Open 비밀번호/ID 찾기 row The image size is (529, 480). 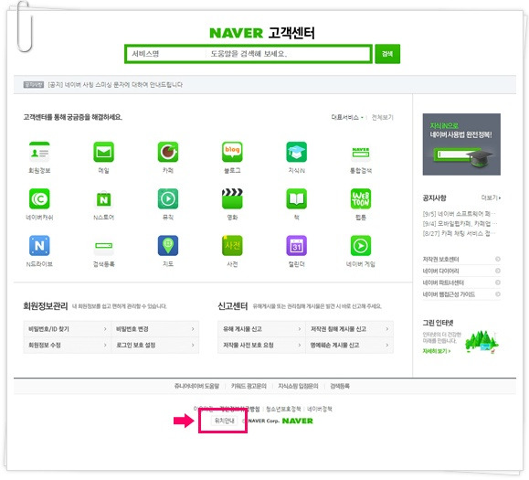[x=67, y=329]
